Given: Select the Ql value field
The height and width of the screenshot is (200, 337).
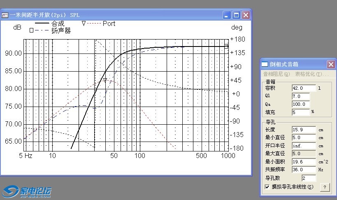Looking at the screenshot, I should pyautogui.click(x=300, y=96).
